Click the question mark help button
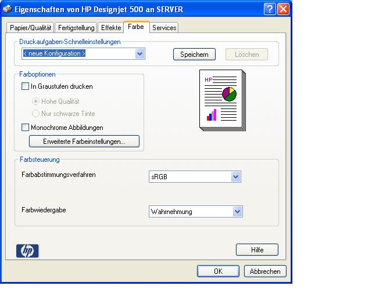The width and height of the screenshot is (372, 297). pyautogui.click(x=270, y=9)
